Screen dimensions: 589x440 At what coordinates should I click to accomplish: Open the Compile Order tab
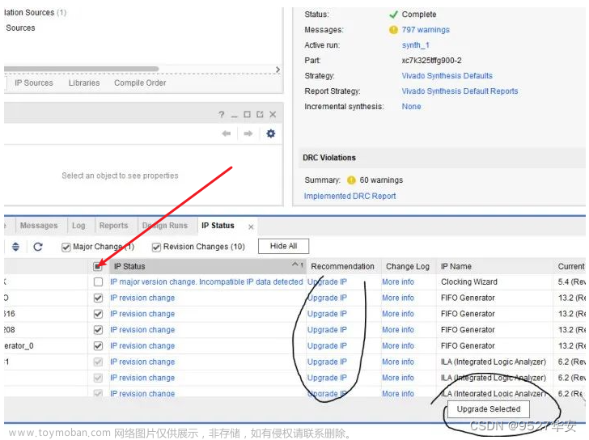(140, 82)
